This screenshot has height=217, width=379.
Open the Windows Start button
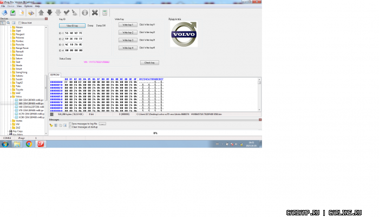click(x=5, y=144)
